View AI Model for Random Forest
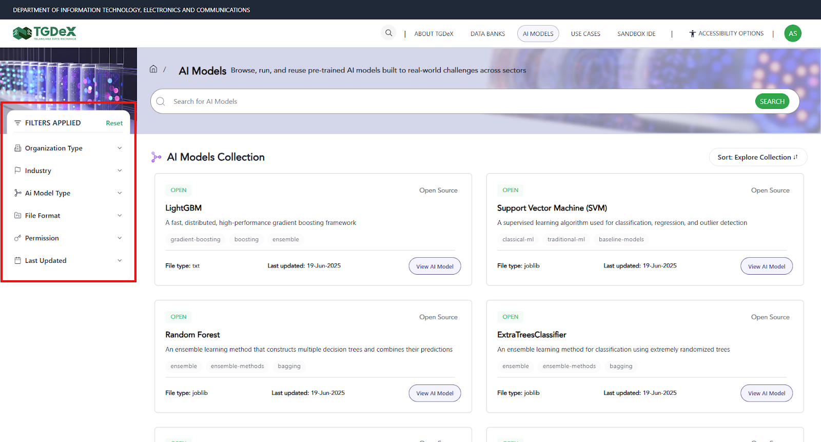This screenshot has height=442, width=821. [x=435, y=393]
